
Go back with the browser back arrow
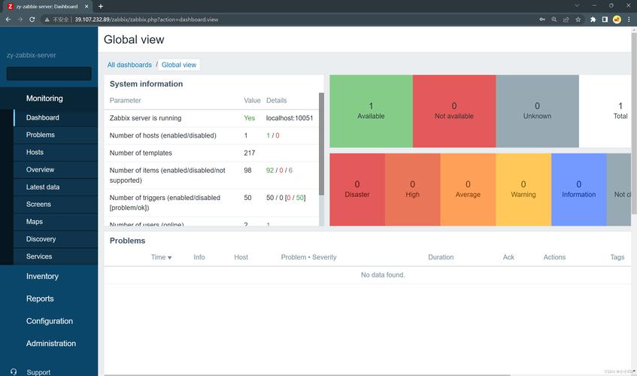point(8,19)
